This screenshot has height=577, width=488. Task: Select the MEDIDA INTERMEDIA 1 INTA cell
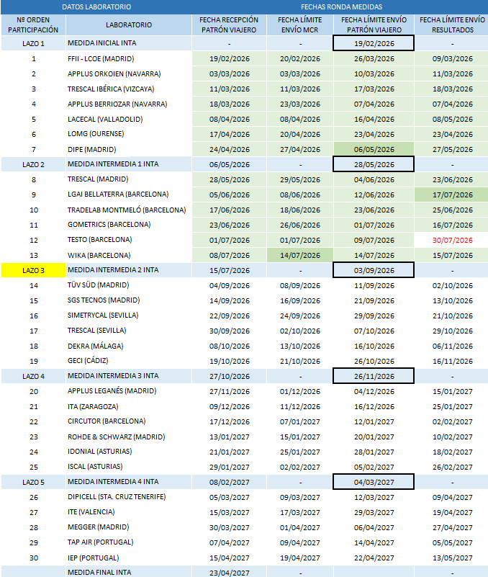coord(129,164)
